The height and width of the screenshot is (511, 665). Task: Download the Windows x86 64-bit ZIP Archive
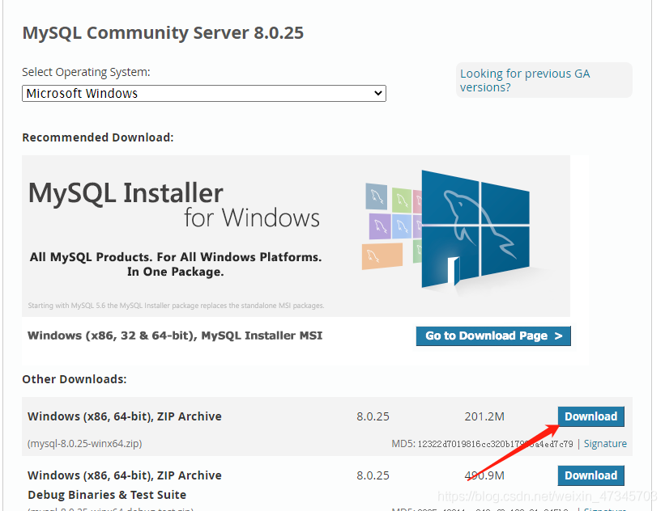(x=590, y=416)
